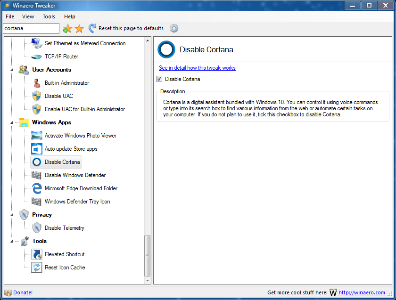This screenshot has width=396, height=300.
Task: Click the Disable UAC shield icon
Action: tap(37, 96)
